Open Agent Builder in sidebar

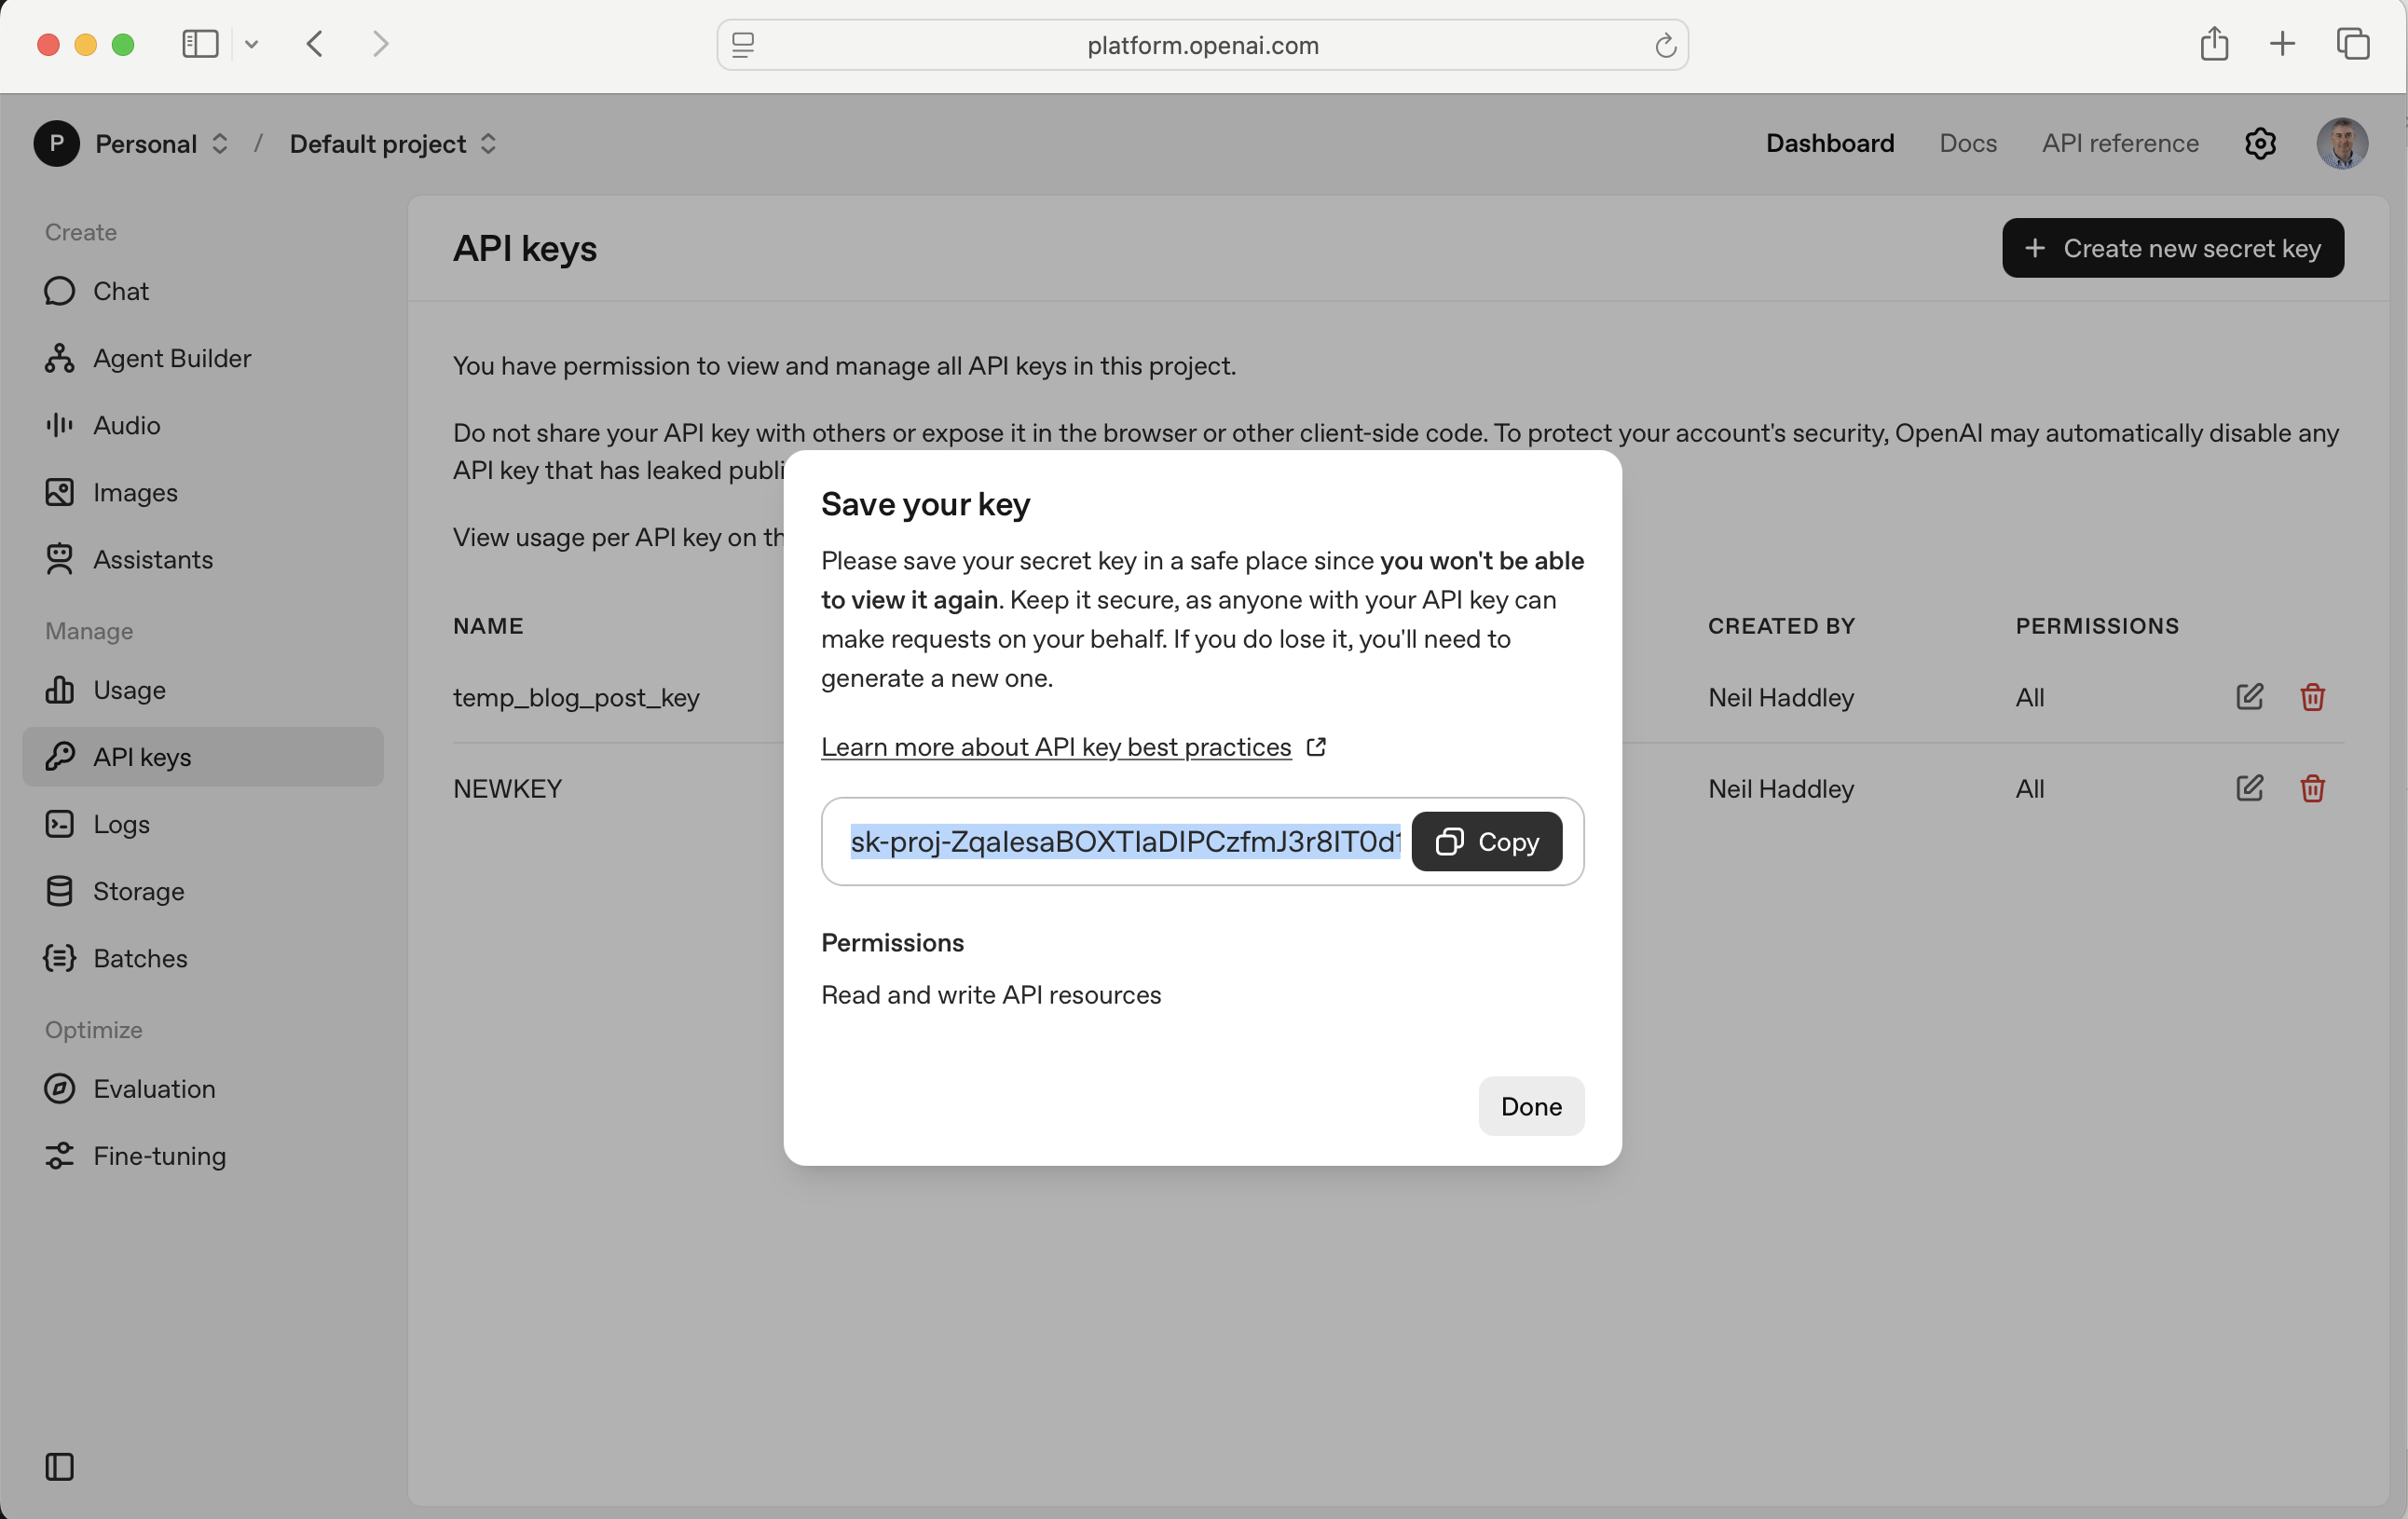(171, 358)
